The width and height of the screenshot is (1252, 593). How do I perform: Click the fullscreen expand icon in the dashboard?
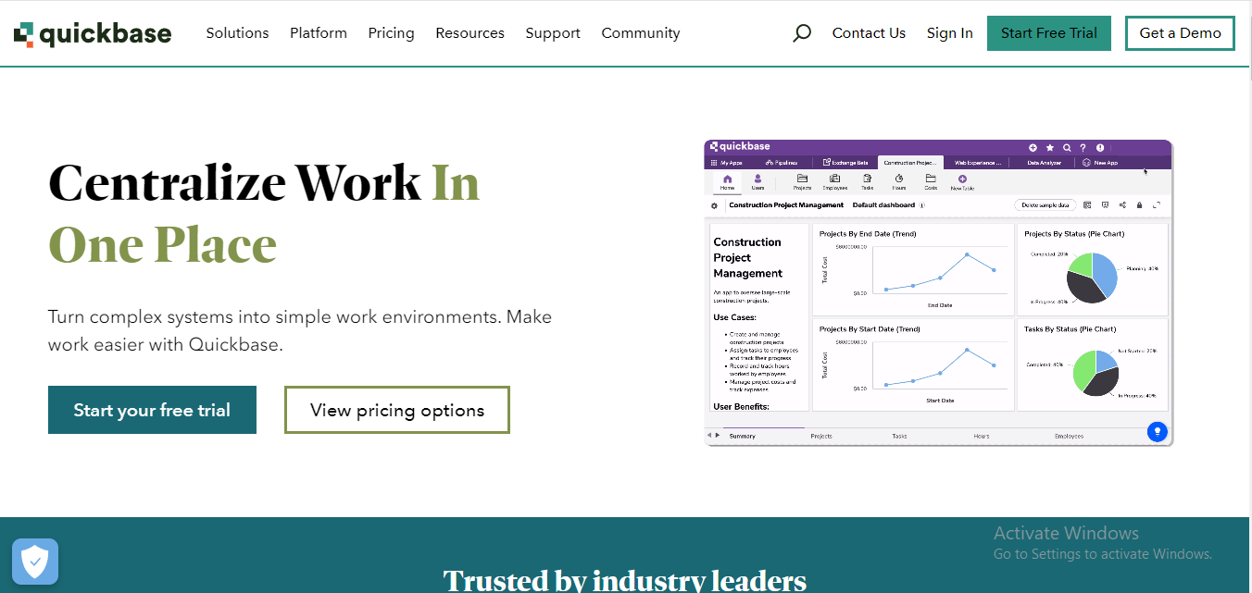point(1157,205)
